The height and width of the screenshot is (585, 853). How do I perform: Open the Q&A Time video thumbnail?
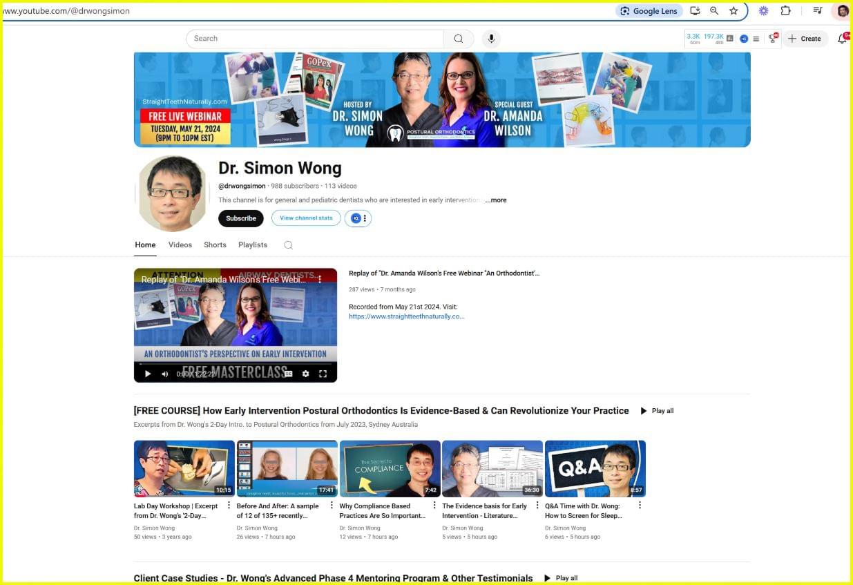click(595, 469)
